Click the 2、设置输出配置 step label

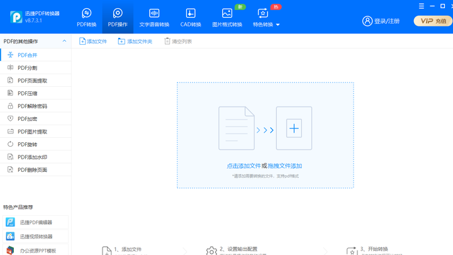click(238, 249)
